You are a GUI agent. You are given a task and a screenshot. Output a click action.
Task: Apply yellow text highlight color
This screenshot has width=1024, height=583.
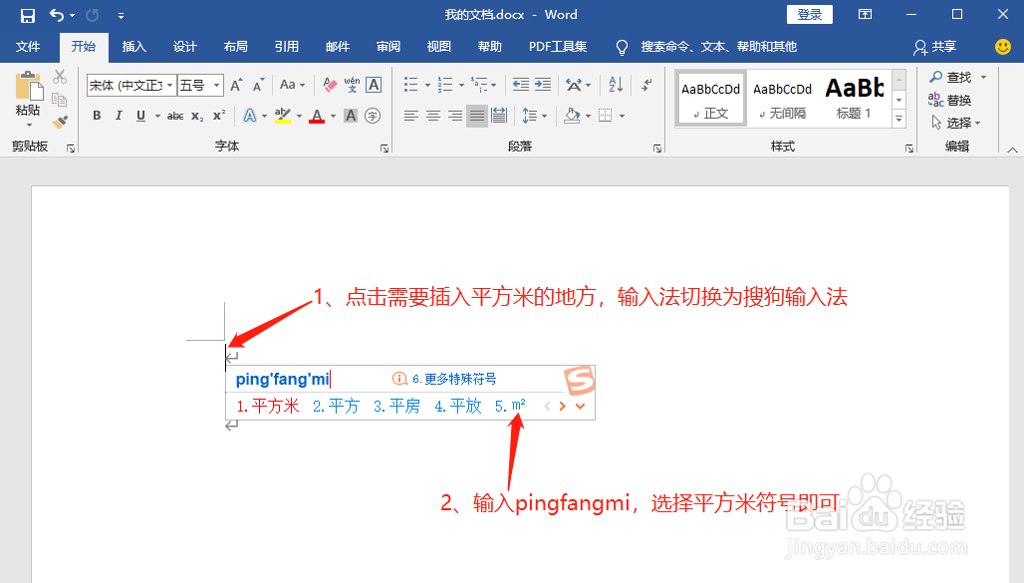283,116
